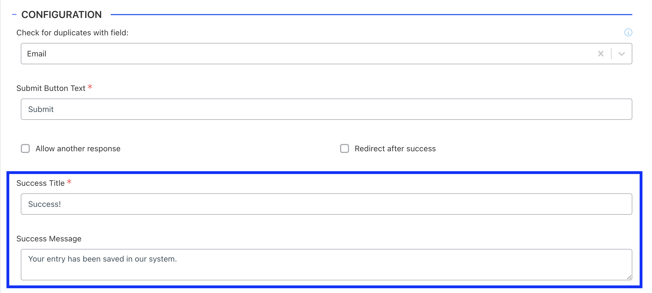Click the Success Message textarea resize handle
Viewport: 652px width, 293px height.
(629, 277)
